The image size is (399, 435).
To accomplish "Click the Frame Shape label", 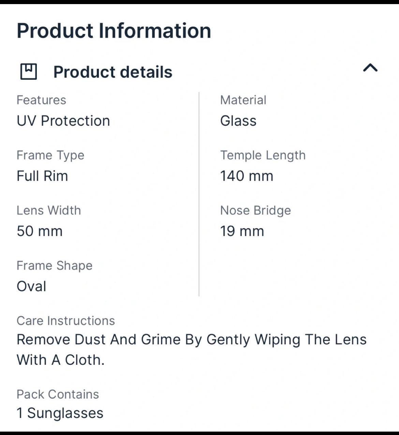I will [x=55, y=266].
